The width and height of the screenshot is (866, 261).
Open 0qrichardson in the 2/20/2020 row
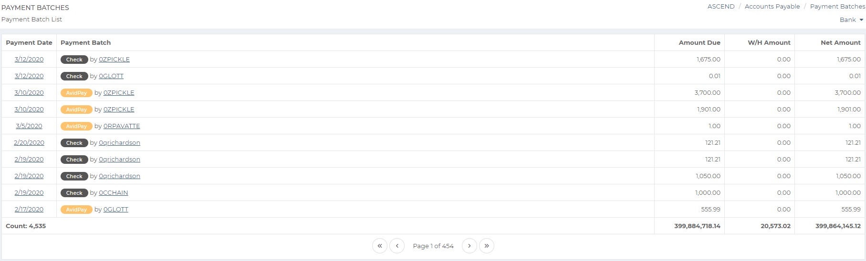click(x=119, y=142)
